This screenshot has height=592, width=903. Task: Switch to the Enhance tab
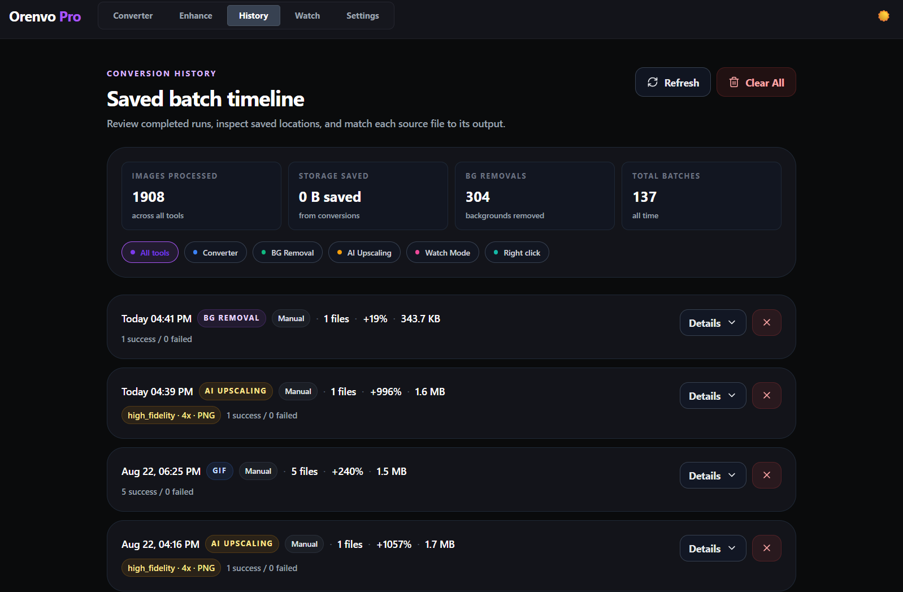(196, 16)
